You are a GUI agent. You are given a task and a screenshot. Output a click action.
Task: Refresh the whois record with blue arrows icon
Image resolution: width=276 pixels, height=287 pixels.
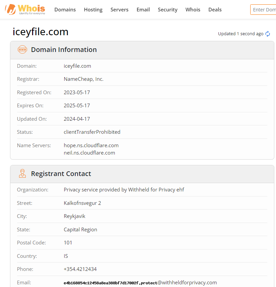[x=268, y=34]
